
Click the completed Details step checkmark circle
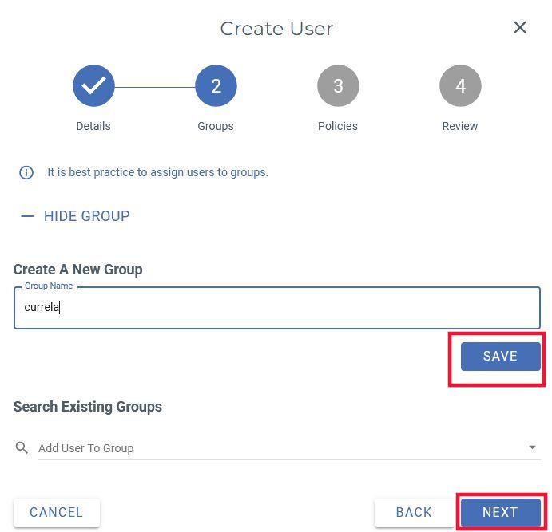pyautogui.click(x=93, y=85)
